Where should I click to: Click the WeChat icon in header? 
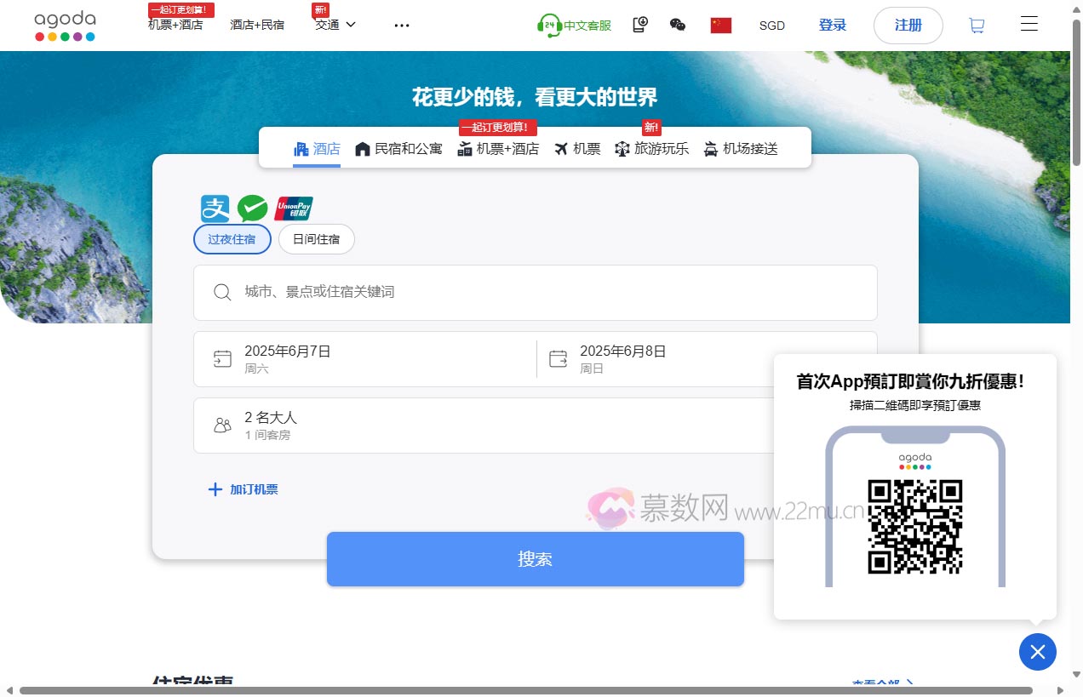(678, 26)
